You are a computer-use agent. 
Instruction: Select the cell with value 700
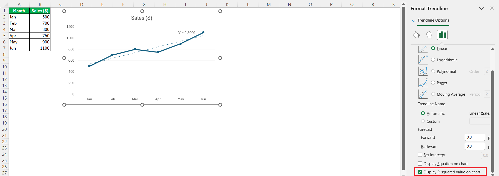tap(40, 23)
